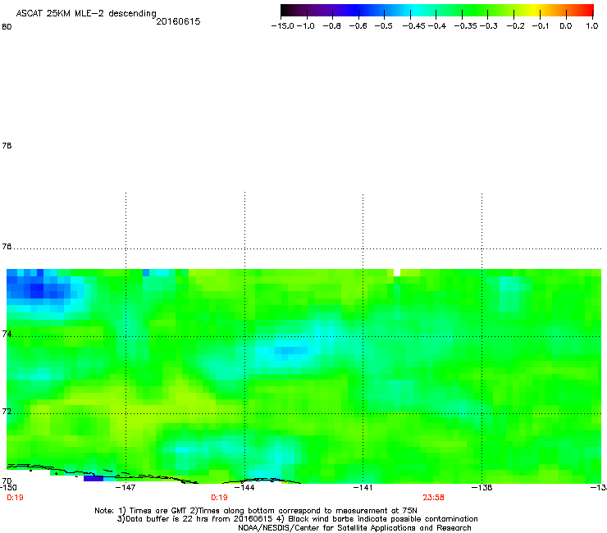
Task: Click the red "0:19" time left of longitude -144
Action: click(219, 498)
